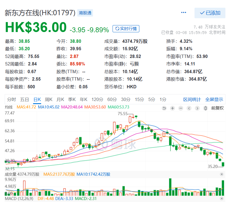Open the 前复权 price adjustment dropdown
The width and height of the screenshot is (229, 202).
tap(217, 108)
